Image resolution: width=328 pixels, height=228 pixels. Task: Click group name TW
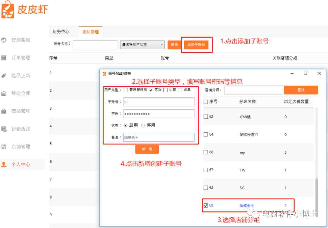pyautogui.click(x=242, y=170)
